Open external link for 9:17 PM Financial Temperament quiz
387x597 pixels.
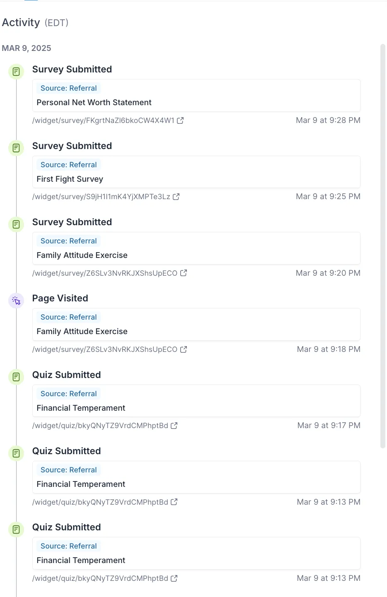pyautogui.click(x=174, y=426)
